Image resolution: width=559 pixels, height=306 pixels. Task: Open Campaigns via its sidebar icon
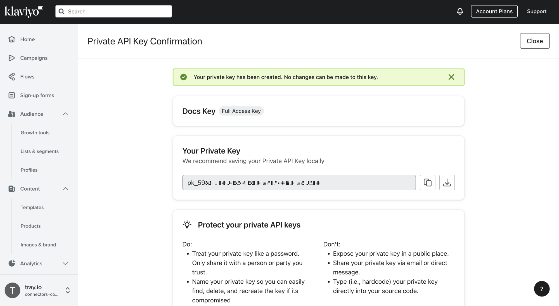(11, 58)
